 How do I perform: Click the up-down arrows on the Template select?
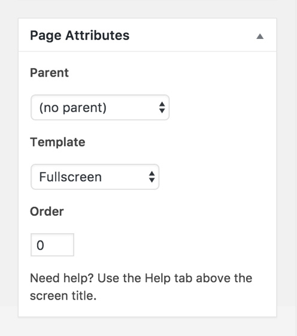pos(152,177)
